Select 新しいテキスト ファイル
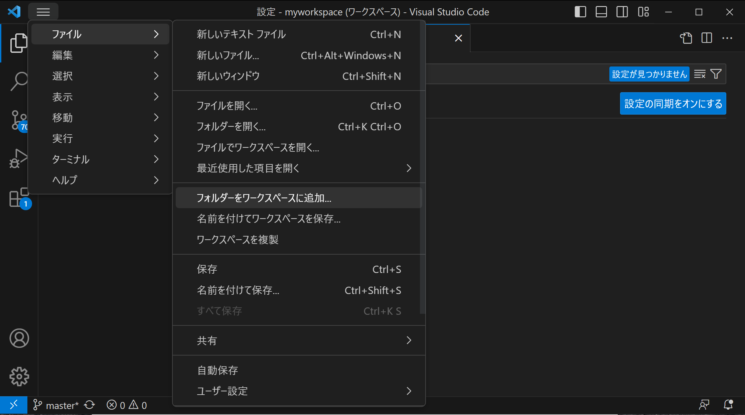Screen dimensions: 745x415 tap(299, 34)
